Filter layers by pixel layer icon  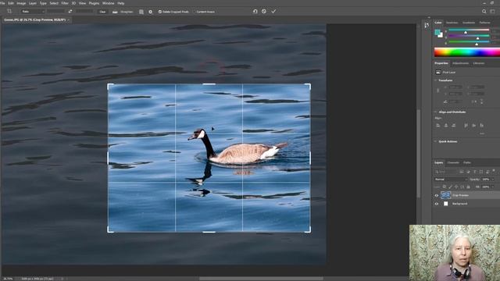pyautogui.click(x=462, y=172)
